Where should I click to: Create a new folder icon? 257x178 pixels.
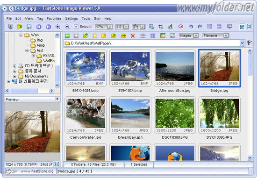(104, 36)
